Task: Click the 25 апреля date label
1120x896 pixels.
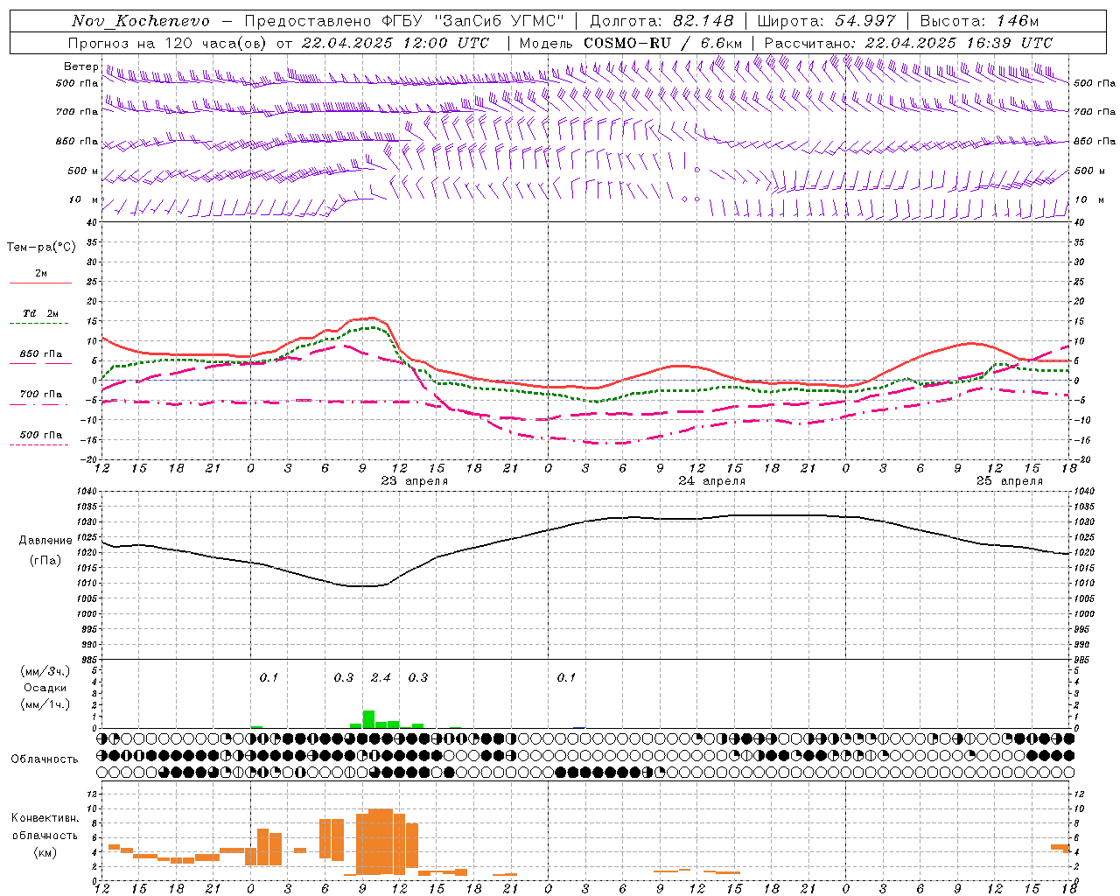Action: click(x=1010, y=480)
